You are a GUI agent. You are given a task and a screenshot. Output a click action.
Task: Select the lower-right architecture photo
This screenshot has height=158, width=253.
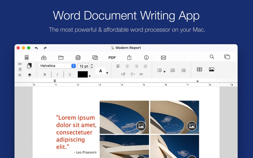[175, 146]
